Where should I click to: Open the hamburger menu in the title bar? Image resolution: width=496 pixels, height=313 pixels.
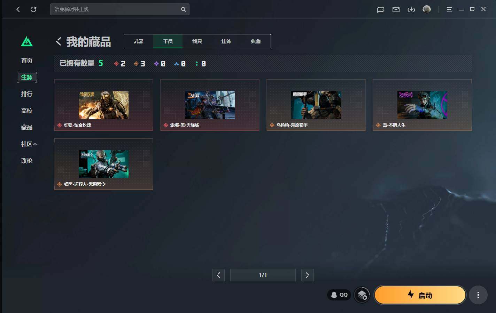[x=450, y=9]
